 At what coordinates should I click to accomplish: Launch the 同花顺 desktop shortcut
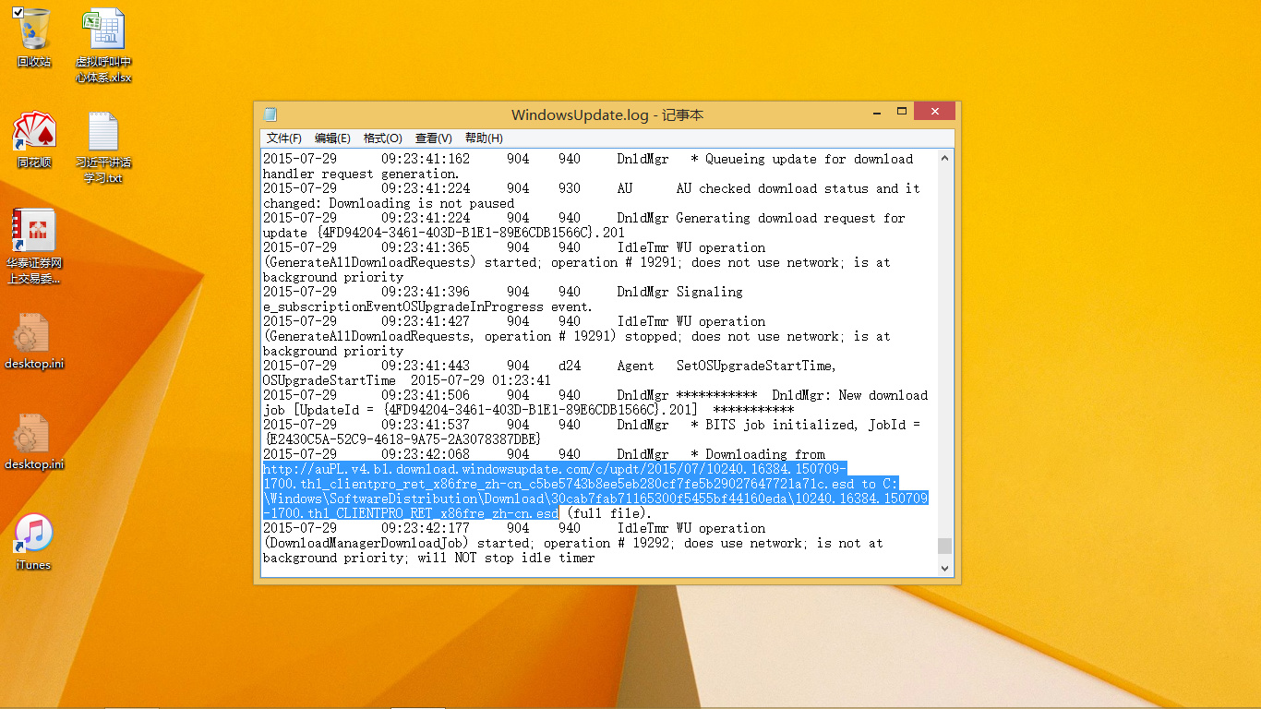point(34,132)
